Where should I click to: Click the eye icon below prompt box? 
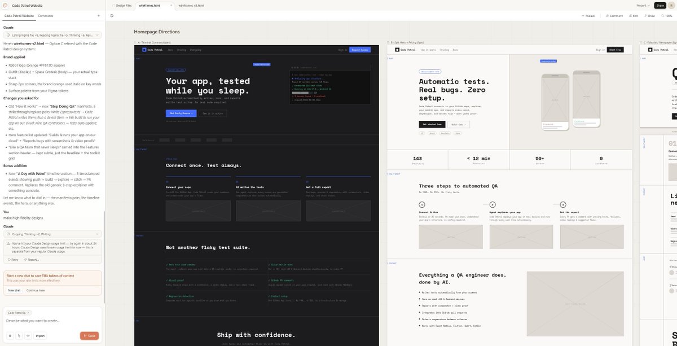(x=28, y=335)
